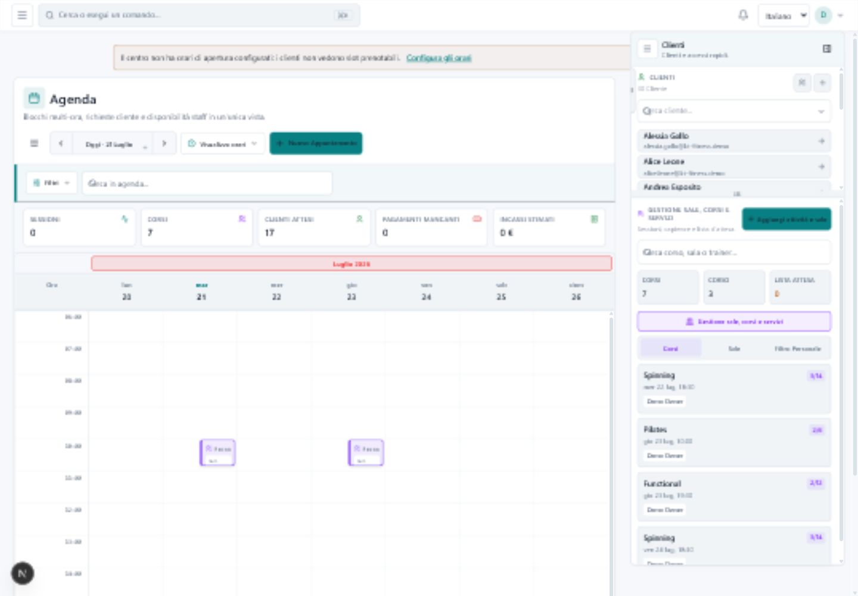Follow the Configura gli orari link

[x=439, y=58]
